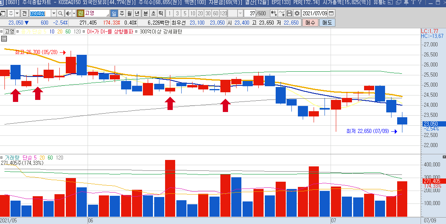Click the add candlestick indicator icon

click(274, 13)
